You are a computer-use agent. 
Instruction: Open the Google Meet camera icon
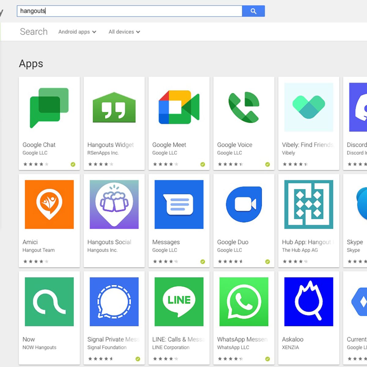point(179,107)
